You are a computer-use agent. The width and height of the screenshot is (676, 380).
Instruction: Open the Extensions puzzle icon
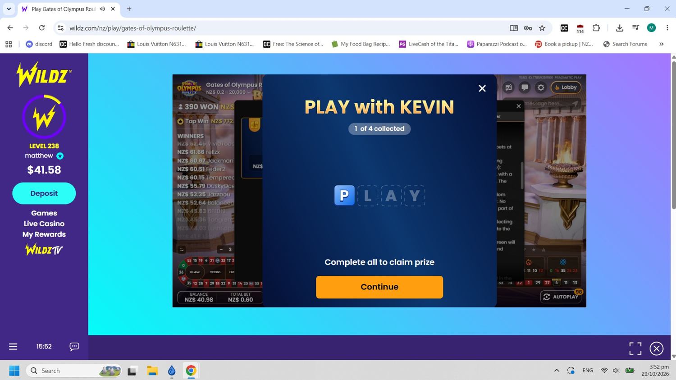coord(596,28)
